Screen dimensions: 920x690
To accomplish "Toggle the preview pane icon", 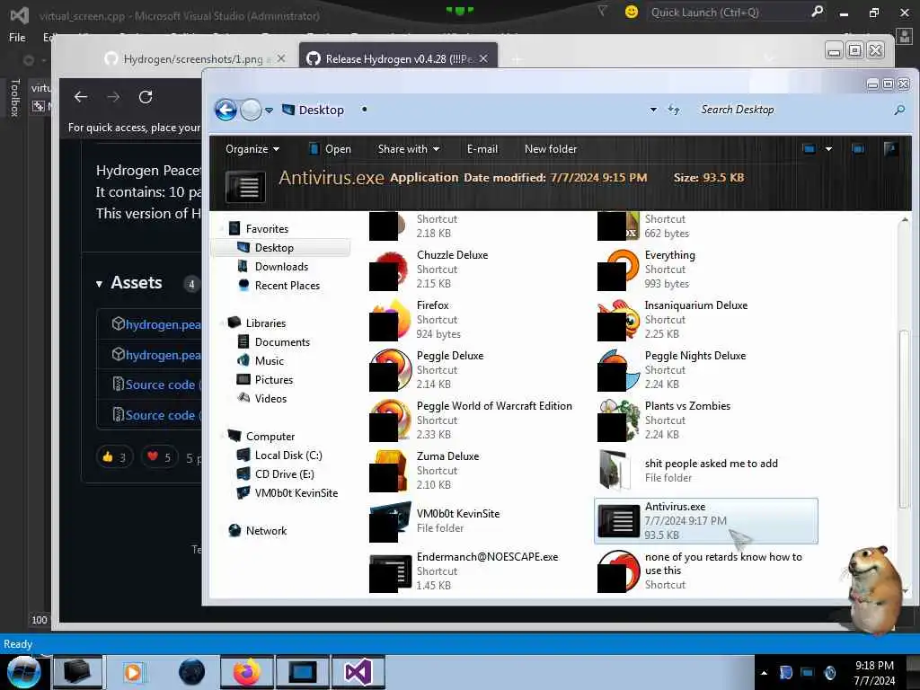I will coord(858,149).
